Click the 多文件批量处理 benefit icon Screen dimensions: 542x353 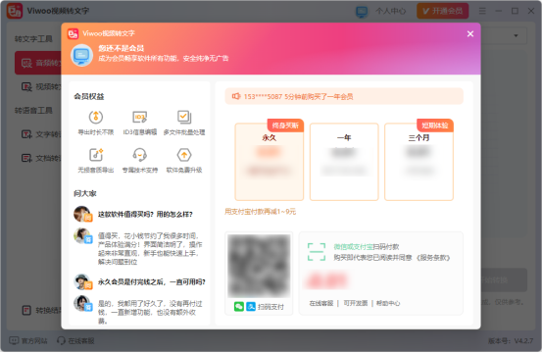click(184, 118)
